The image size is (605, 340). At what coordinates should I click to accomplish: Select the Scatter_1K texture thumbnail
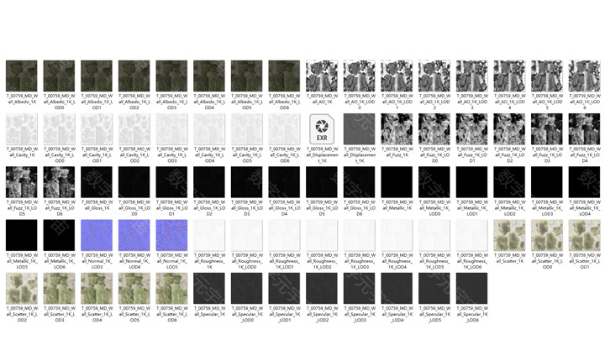511,234
